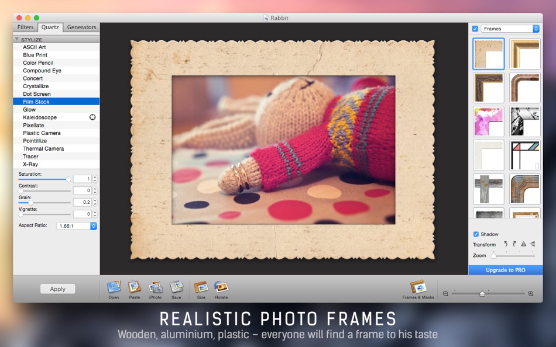Click the Upgrade to PRO button
Viewport: 556px width, 347px height.
tap(506, 270)
